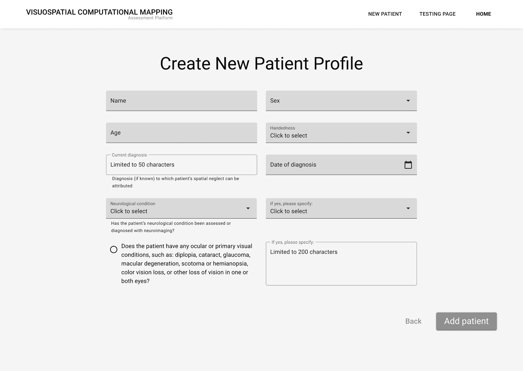Open the Sex dropdown field
Screen dimensions: 523x371
(x=341, y=101)
